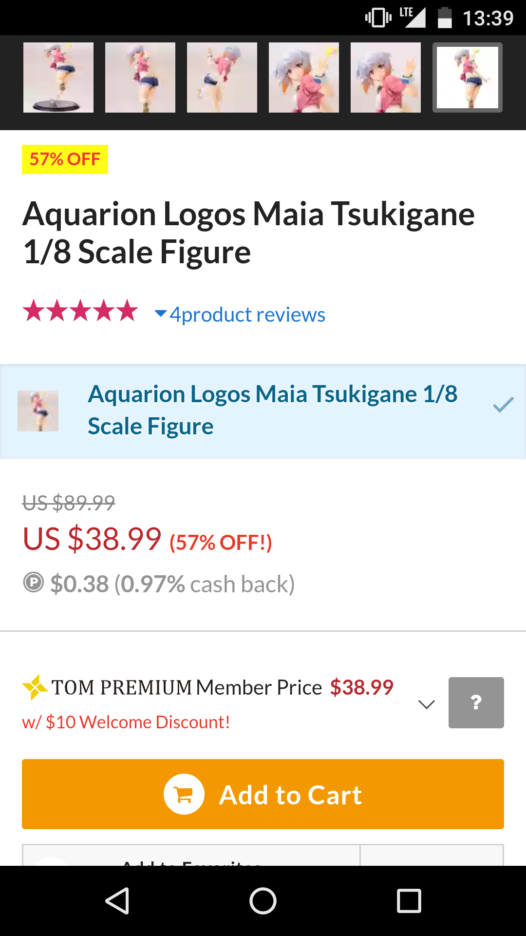The image size is (526, 936).
Task: Expand the 4 product reviews dropdown arrow
Action: click(160, 313)
